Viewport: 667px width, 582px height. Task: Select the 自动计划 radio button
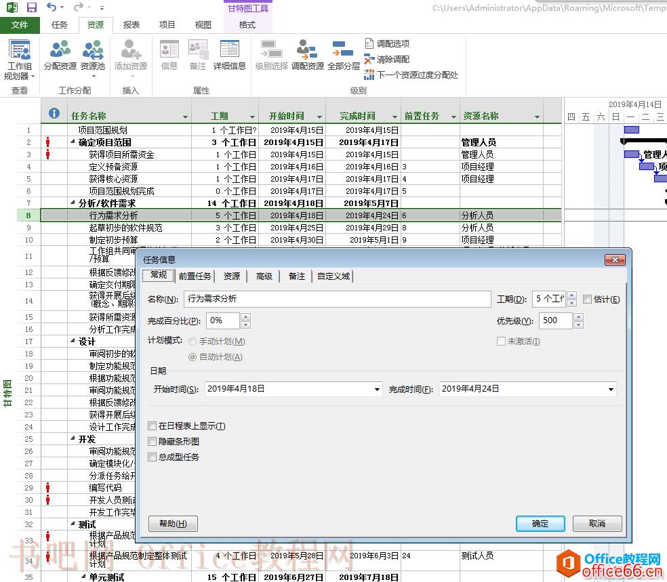(193, 357)
